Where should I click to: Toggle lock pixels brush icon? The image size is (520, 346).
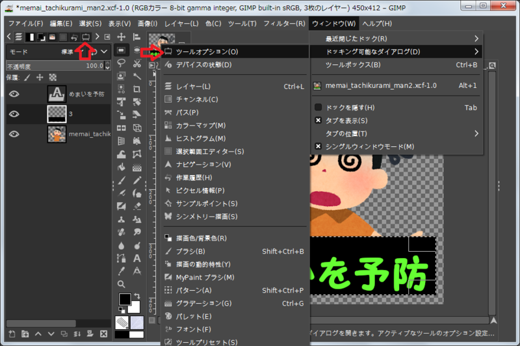[x=27, y=77]
